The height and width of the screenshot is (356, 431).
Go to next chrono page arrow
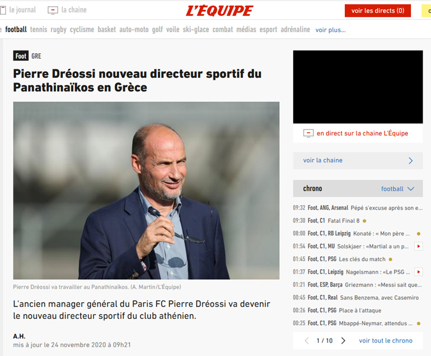[x=343, y=340]
